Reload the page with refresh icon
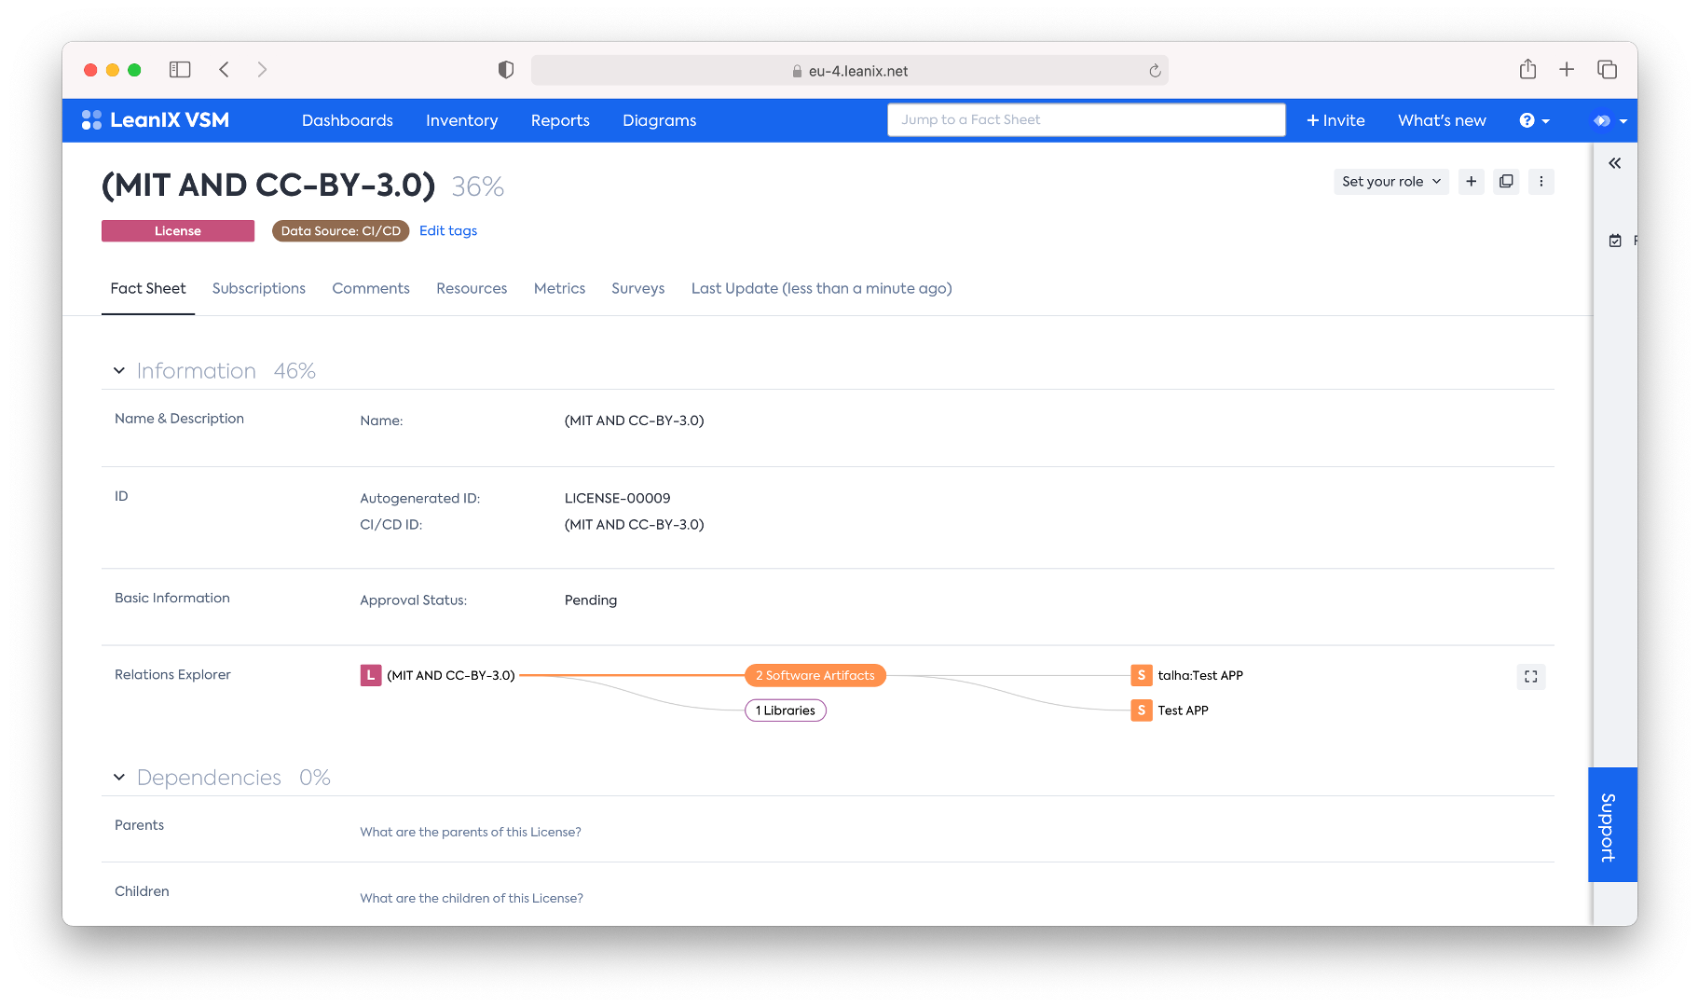This screenshot has width=1698, height=1007. pos(1155,71)
